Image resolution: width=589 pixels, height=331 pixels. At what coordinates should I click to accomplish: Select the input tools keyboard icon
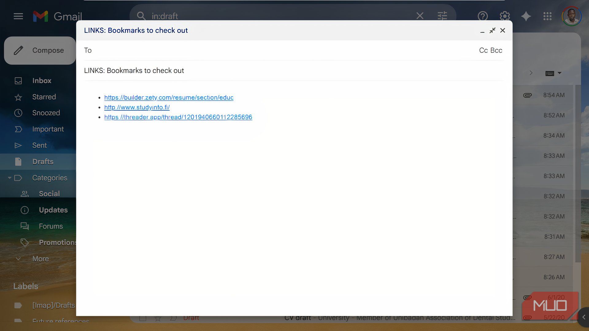pyautogui.click(x=549, y=73)
